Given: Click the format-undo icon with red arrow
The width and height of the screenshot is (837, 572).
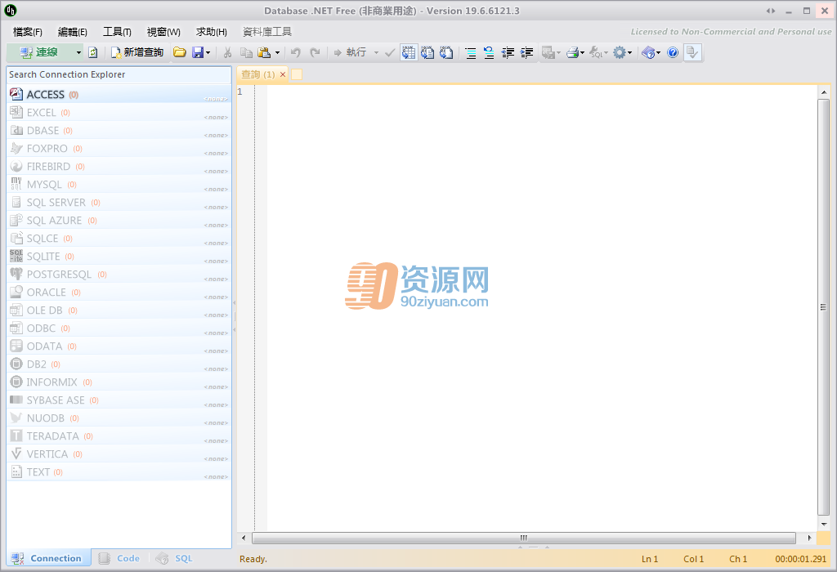Looking at the screenshot, I should click(x=489, y=52).
